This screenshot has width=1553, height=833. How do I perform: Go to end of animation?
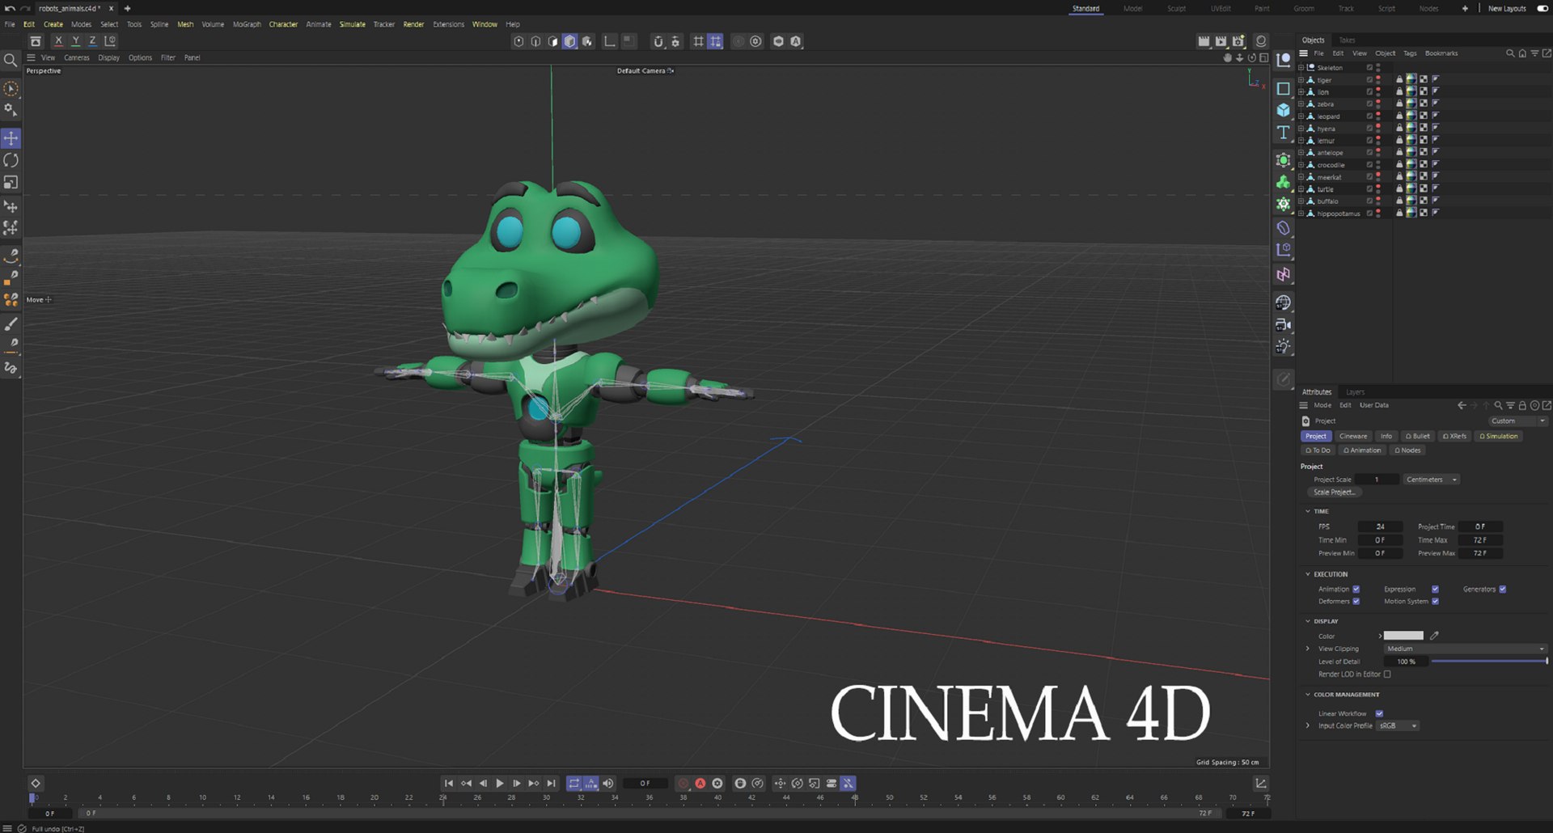(551, 783)
